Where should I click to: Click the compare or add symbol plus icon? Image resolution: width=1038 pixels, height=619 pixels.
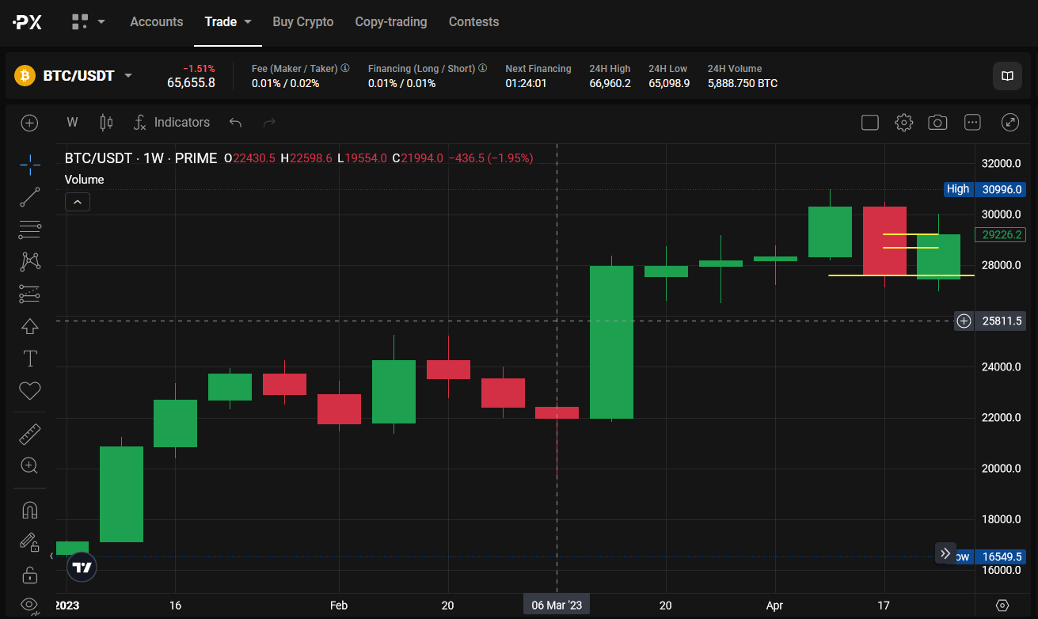29,123
